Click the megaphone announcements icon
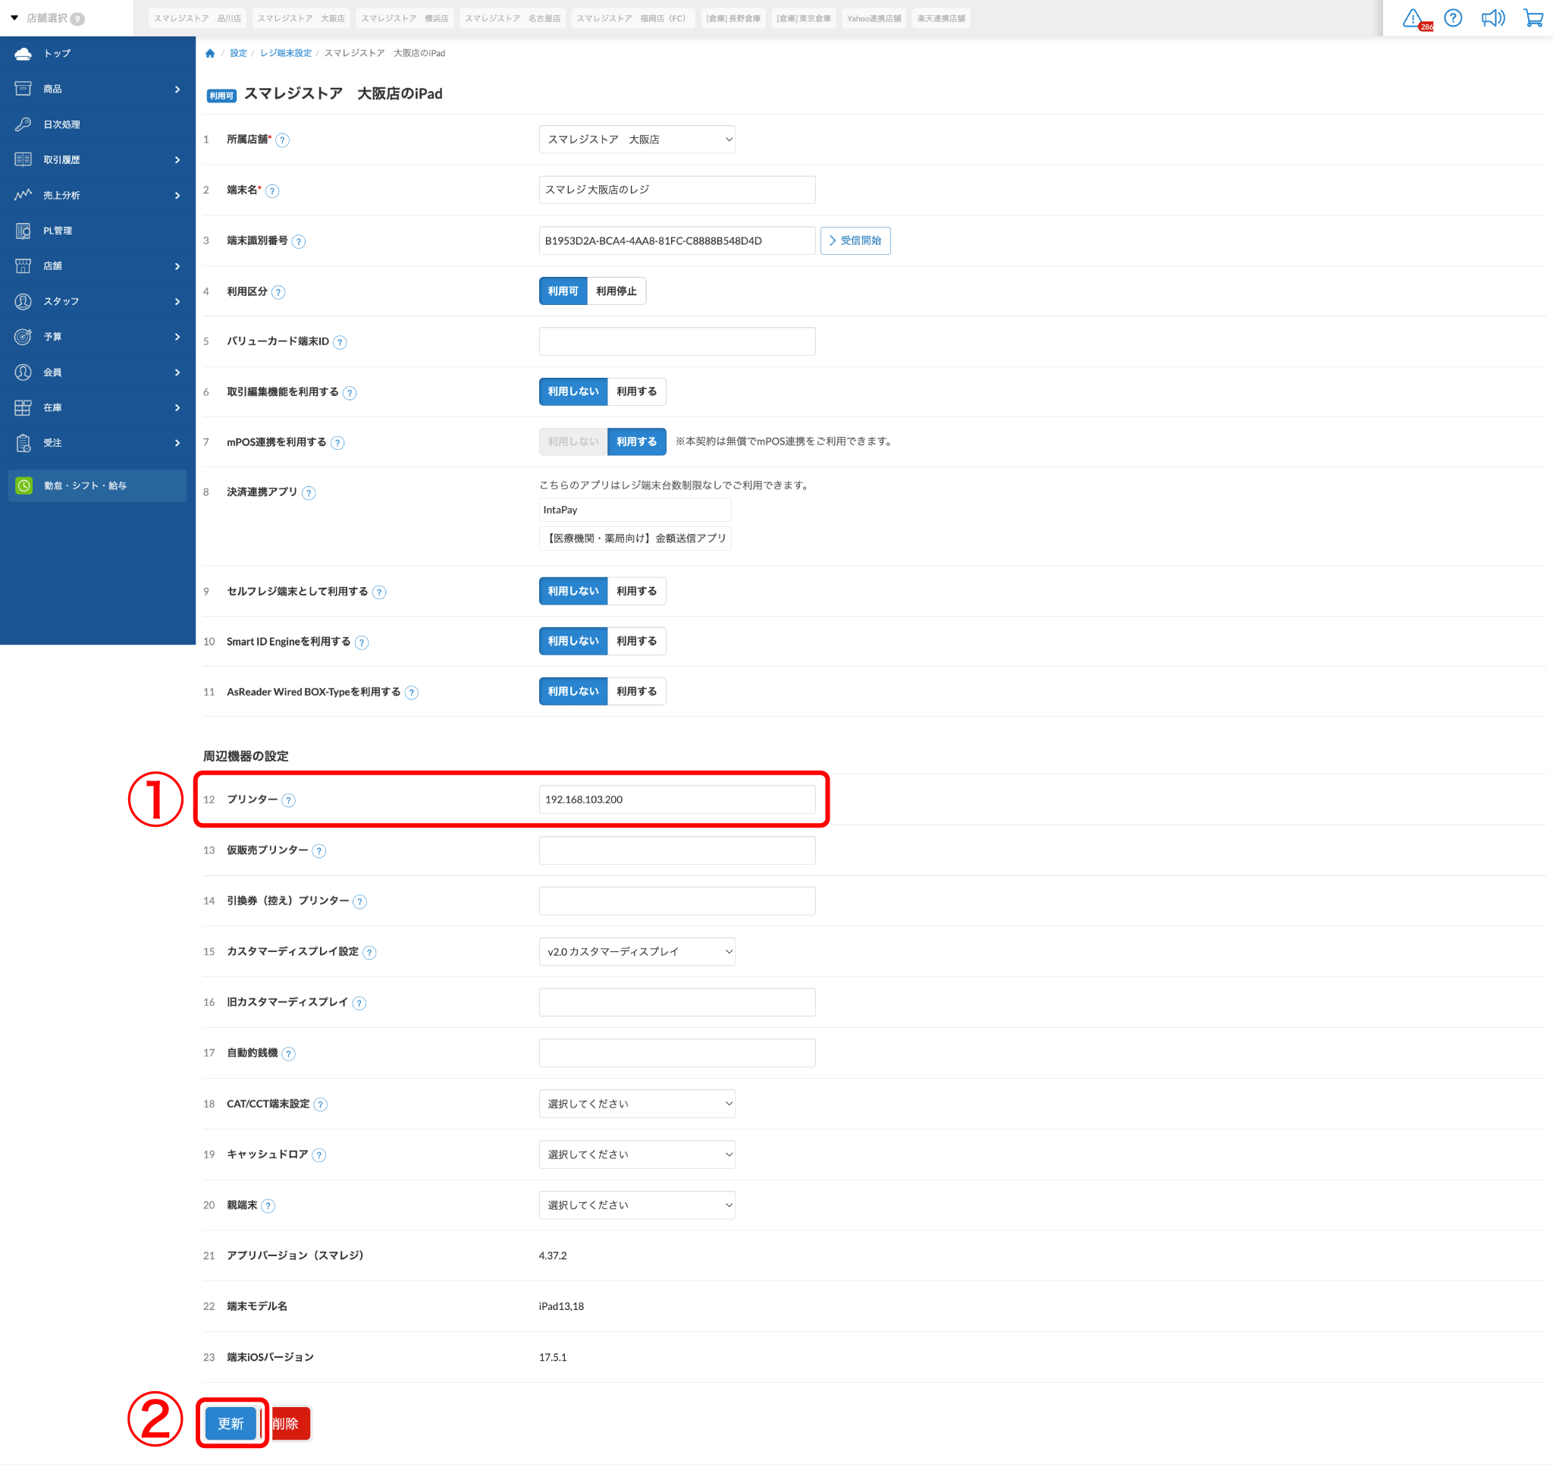The height and width of the screenshot is (1467, 1553). (x=1492, y=18)
